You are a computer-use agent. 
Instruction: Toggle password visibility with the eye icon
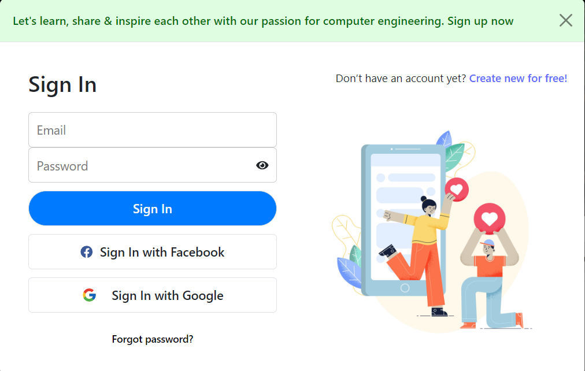tap(262, 165)
